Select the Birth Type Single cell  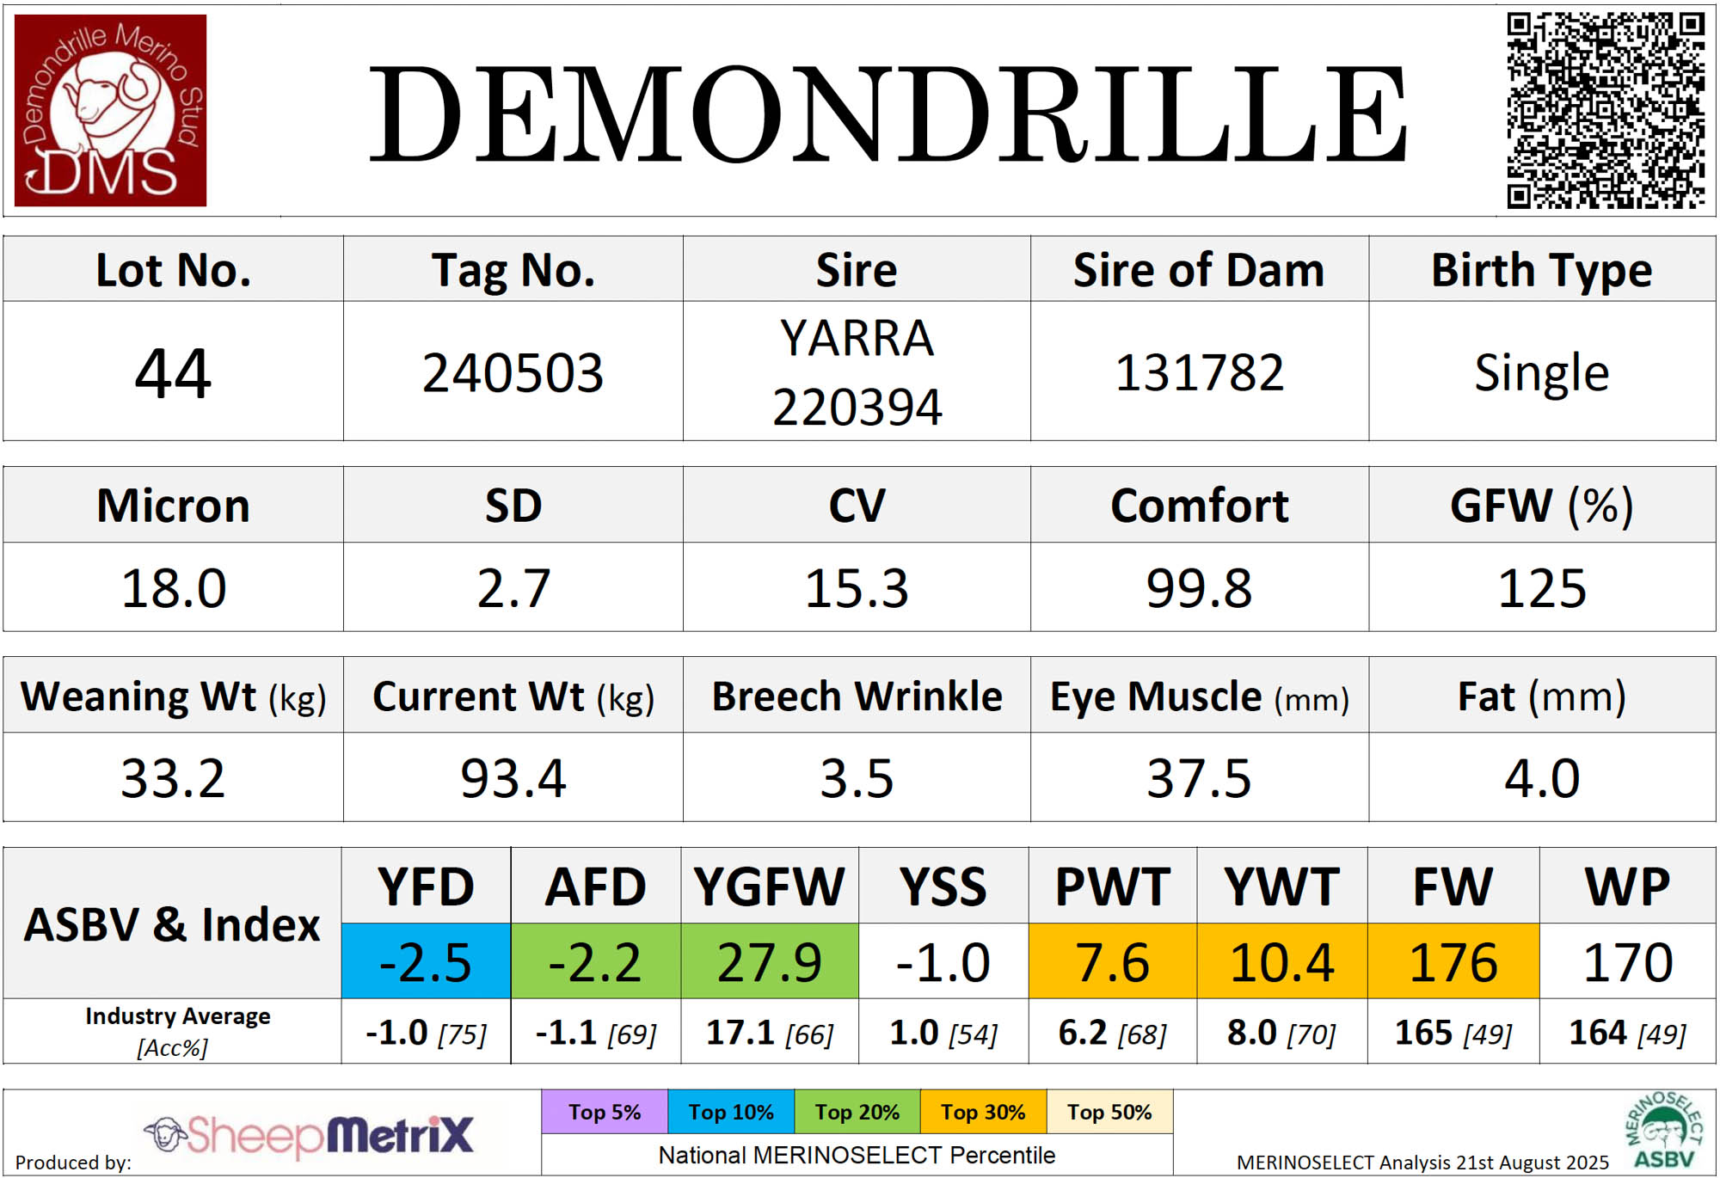coord(1541,372)
